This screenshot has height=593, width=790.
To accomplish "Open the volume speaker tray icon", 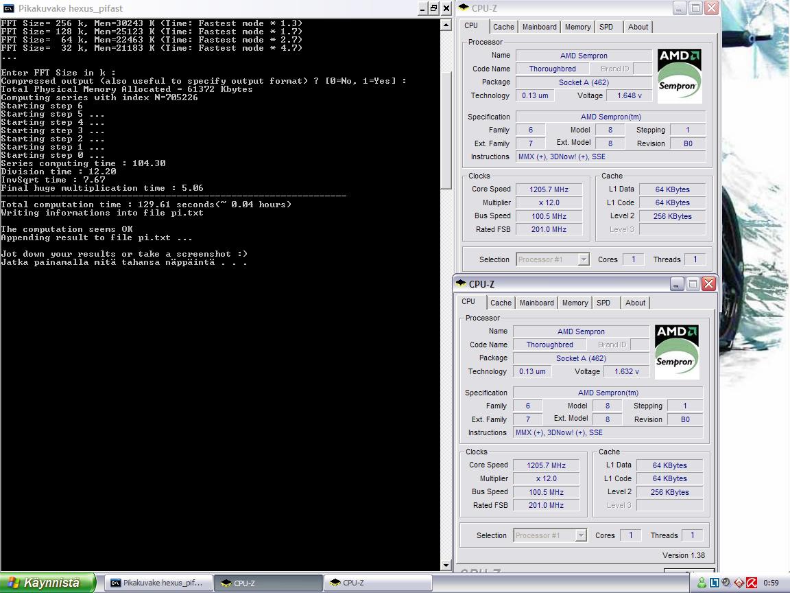I will click(726, 583).
